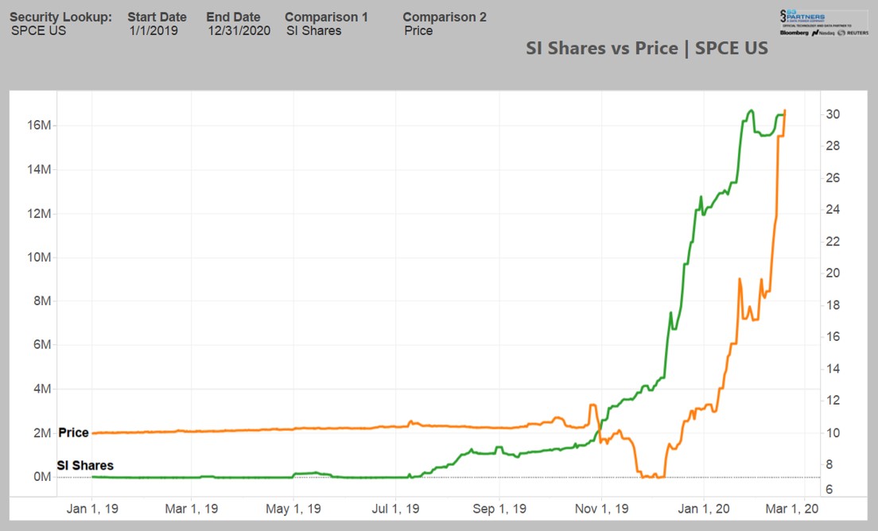Click the Reuters logo
This screenshot has width=878, height=531.
tap(853, 33)
